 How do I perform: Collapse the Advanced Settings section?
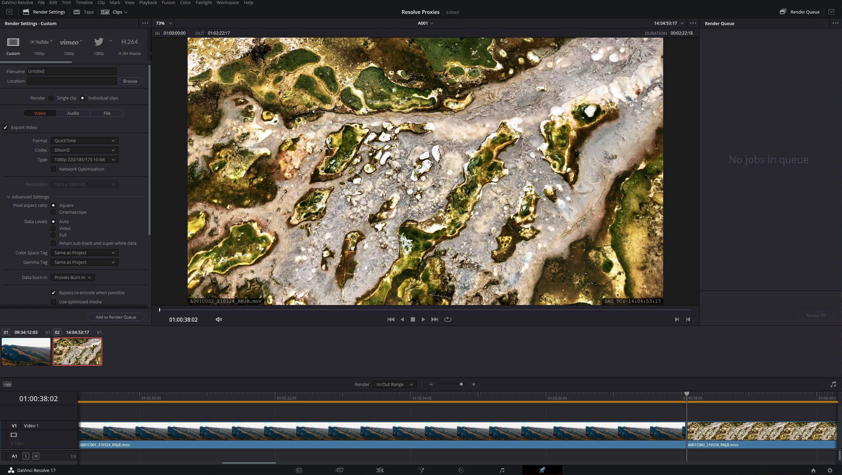[8, 197]
